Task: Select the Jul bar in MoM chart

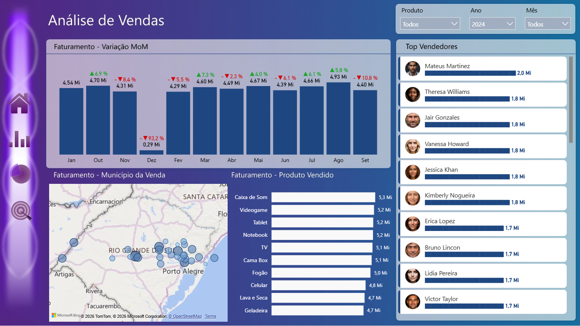Action: coord(312,120)
